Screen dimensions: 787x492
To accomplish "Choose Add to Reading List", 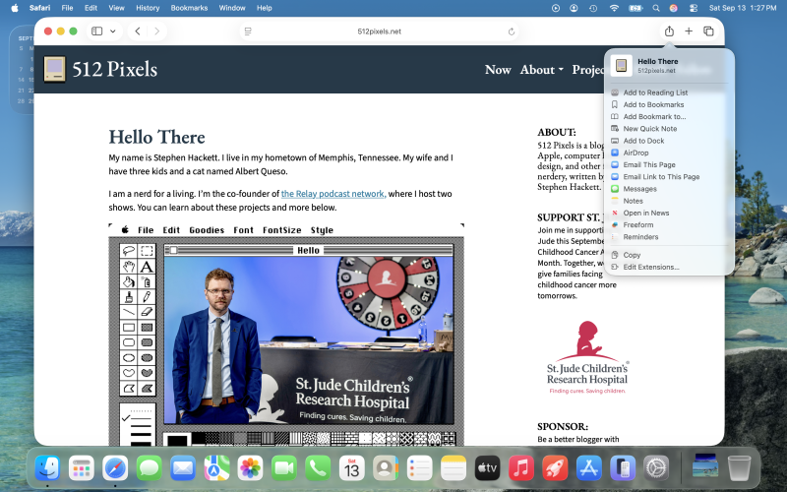I will pyautogui.click(x=655, y=92).
